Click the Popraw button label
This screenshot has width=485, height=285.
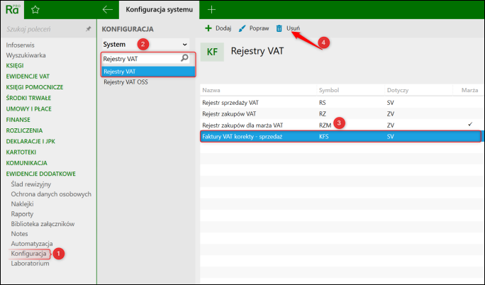pyautogui.click(x=260, y=28)
